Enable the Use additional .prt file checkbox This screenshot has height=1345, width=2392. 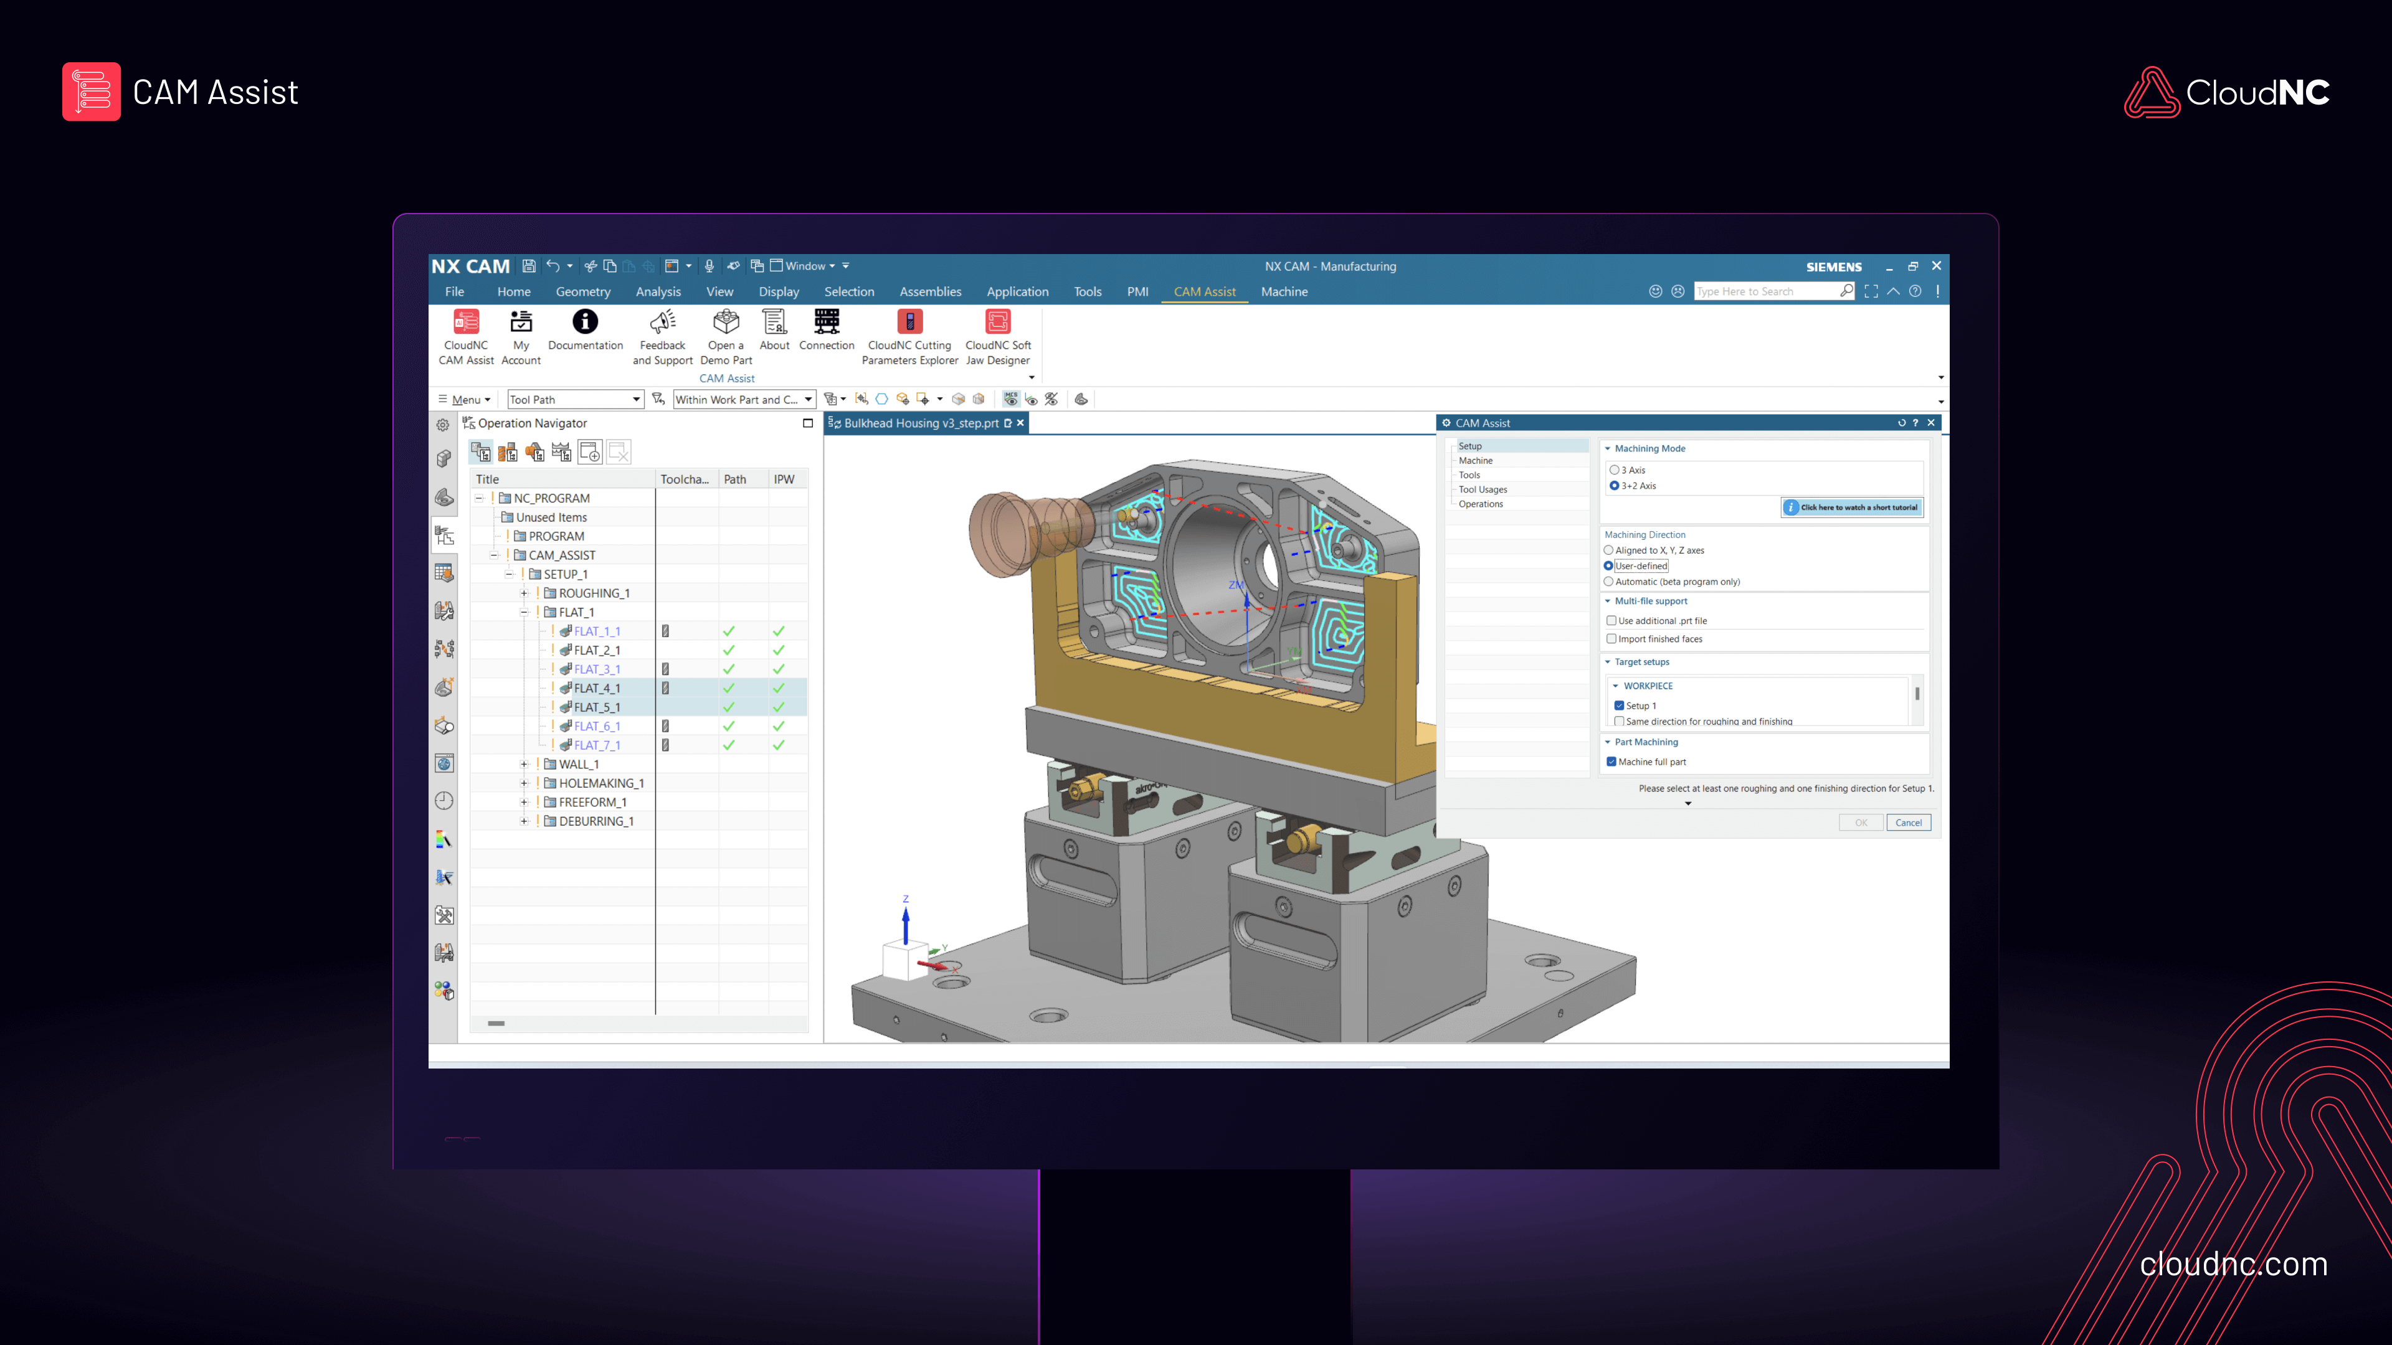click(x=1612, y=620)
